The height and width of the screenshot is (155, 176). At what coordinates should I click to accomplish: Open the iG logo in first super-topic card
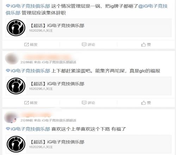coord(16,28)
